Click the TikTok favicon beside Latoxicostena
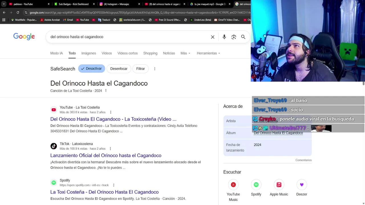Screen dimensions: 365x205 (54, 146)
